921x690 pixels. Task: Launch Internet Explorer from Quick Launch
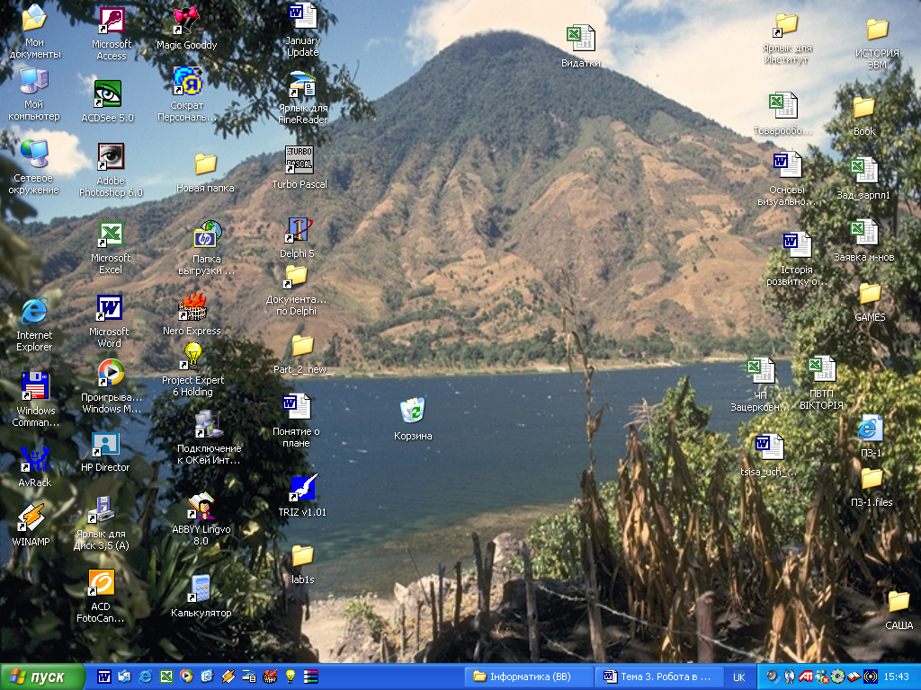(x=145, y=677)
